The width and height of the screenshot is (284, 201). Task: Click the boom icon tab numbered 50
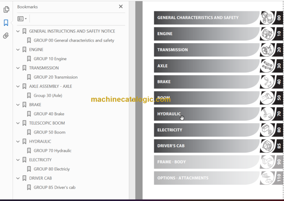(271, 98)
